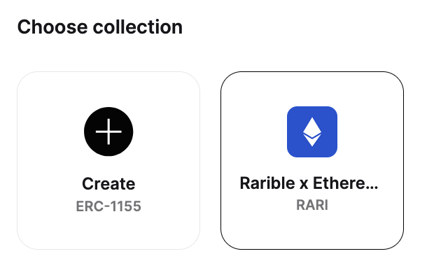Pick the blue square collection logo
Image resolution: width=427 pixels, height=277 pixels.
click(x=312, y=132)
